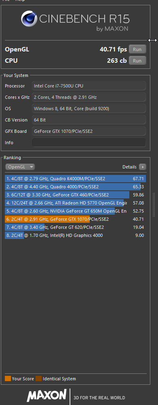This screenshot has width=158, height=405.
Task: Expand ranking Details arrow button
Action: tap(143, 167)
